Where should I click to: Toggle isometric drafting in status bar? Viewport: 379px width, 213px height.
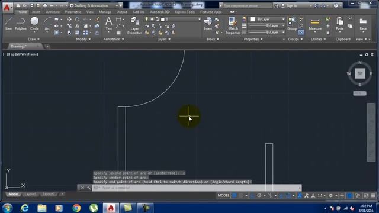pyautogui.click(x=270, y=195)
